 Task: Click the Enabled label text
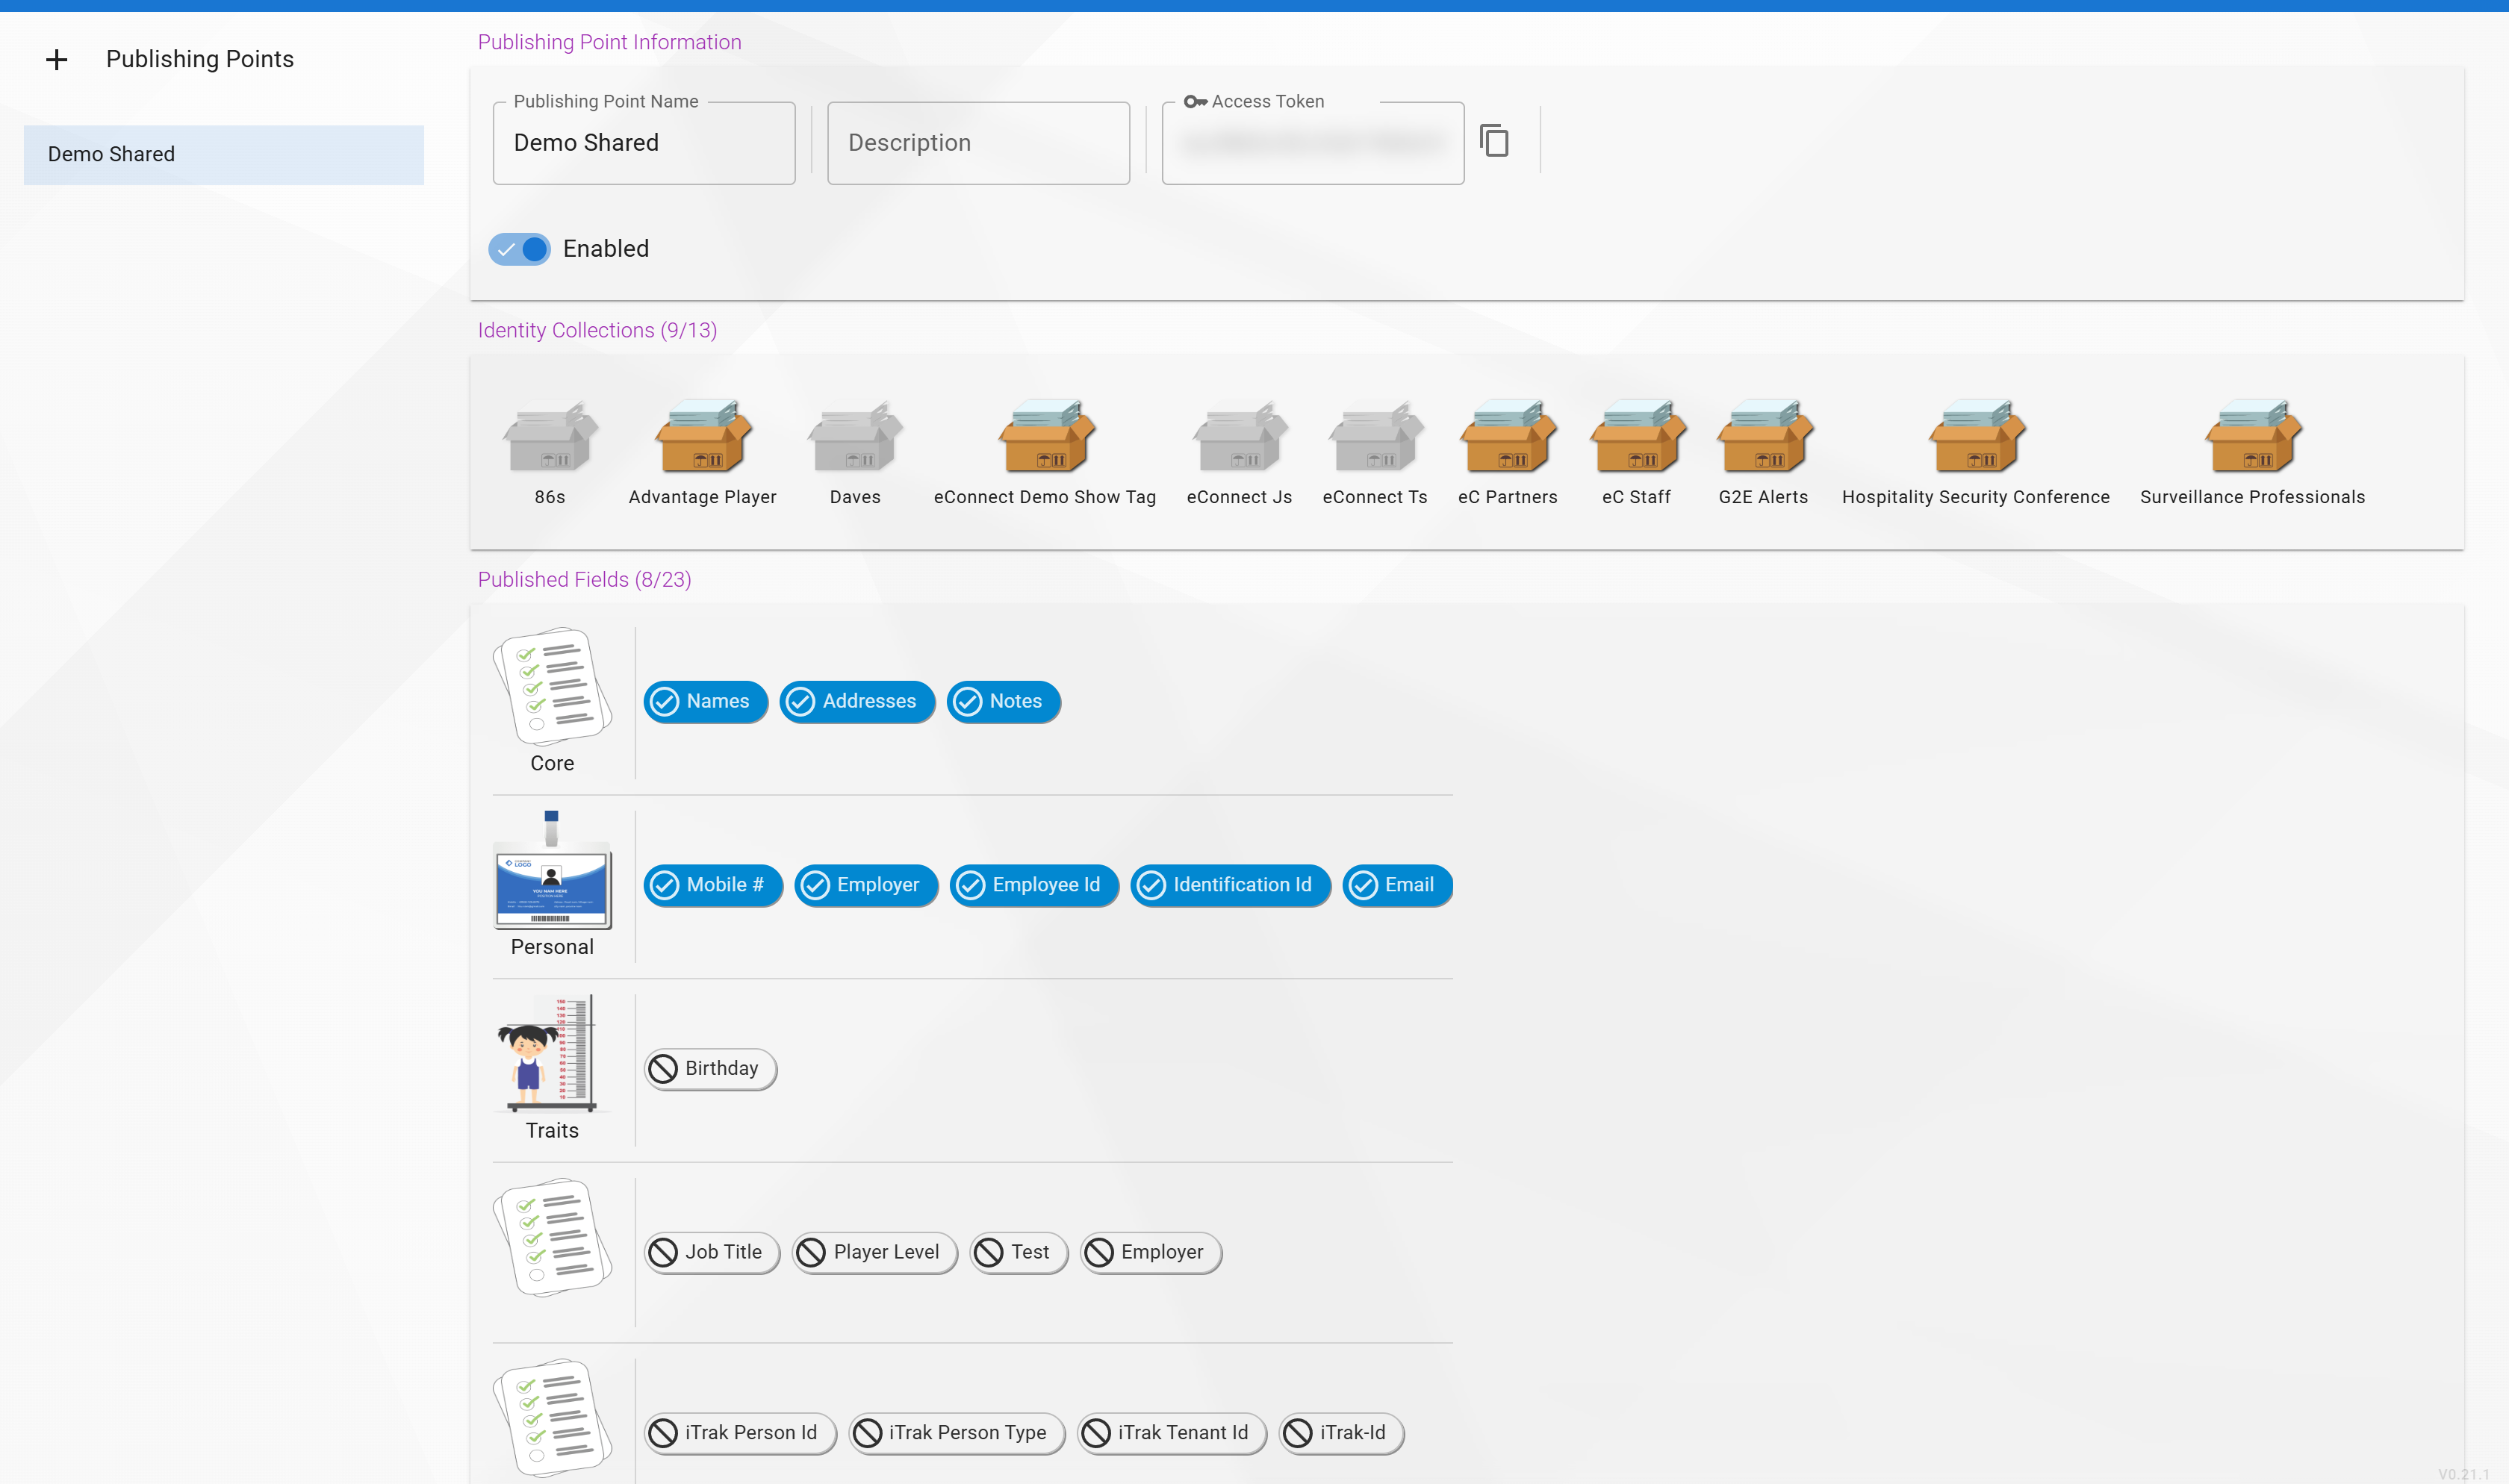(x=606, y=249)
